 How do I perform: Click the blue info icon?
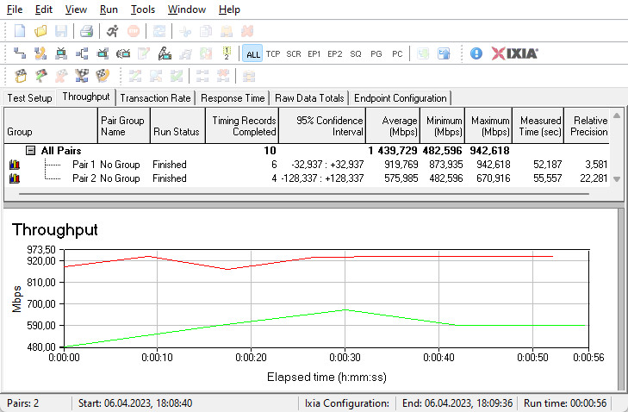tap(476, 53)
